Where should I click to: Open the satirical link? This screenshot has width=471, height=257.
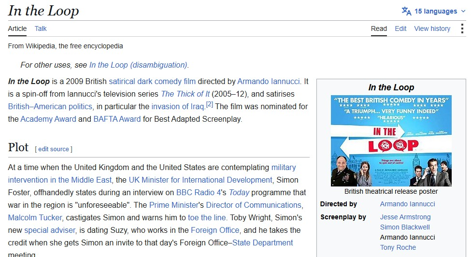click(122, 81)
